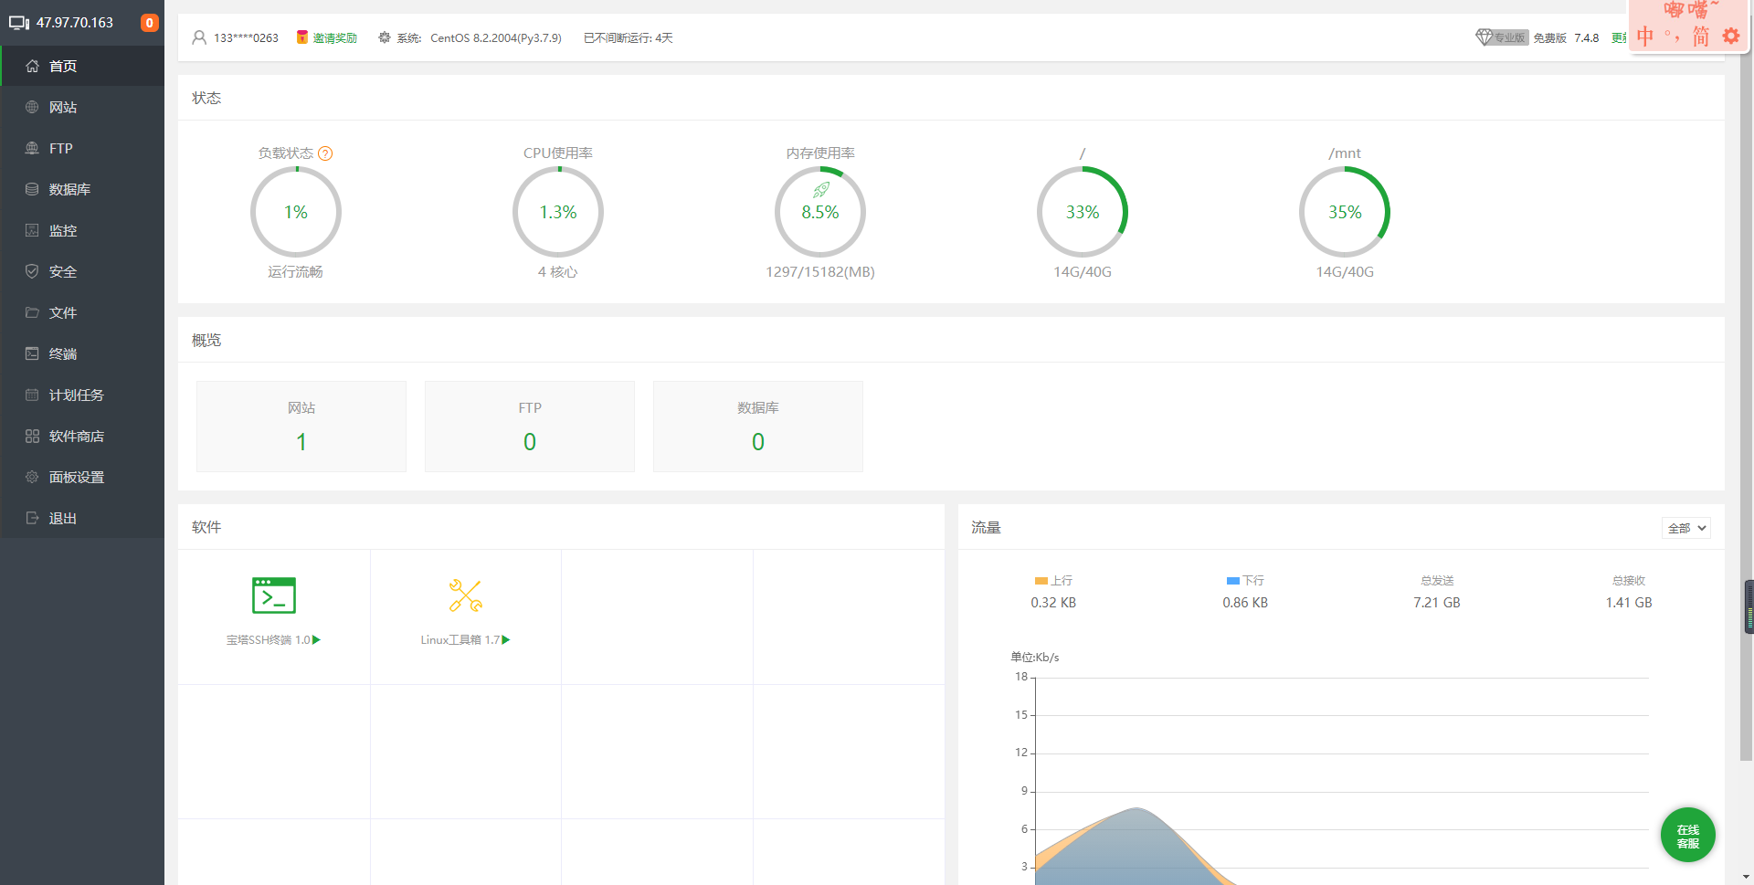The width and height of the screenshot is (1754, 885).
Task: Click the rocket icon to release memory
Action: coord(821,190)
